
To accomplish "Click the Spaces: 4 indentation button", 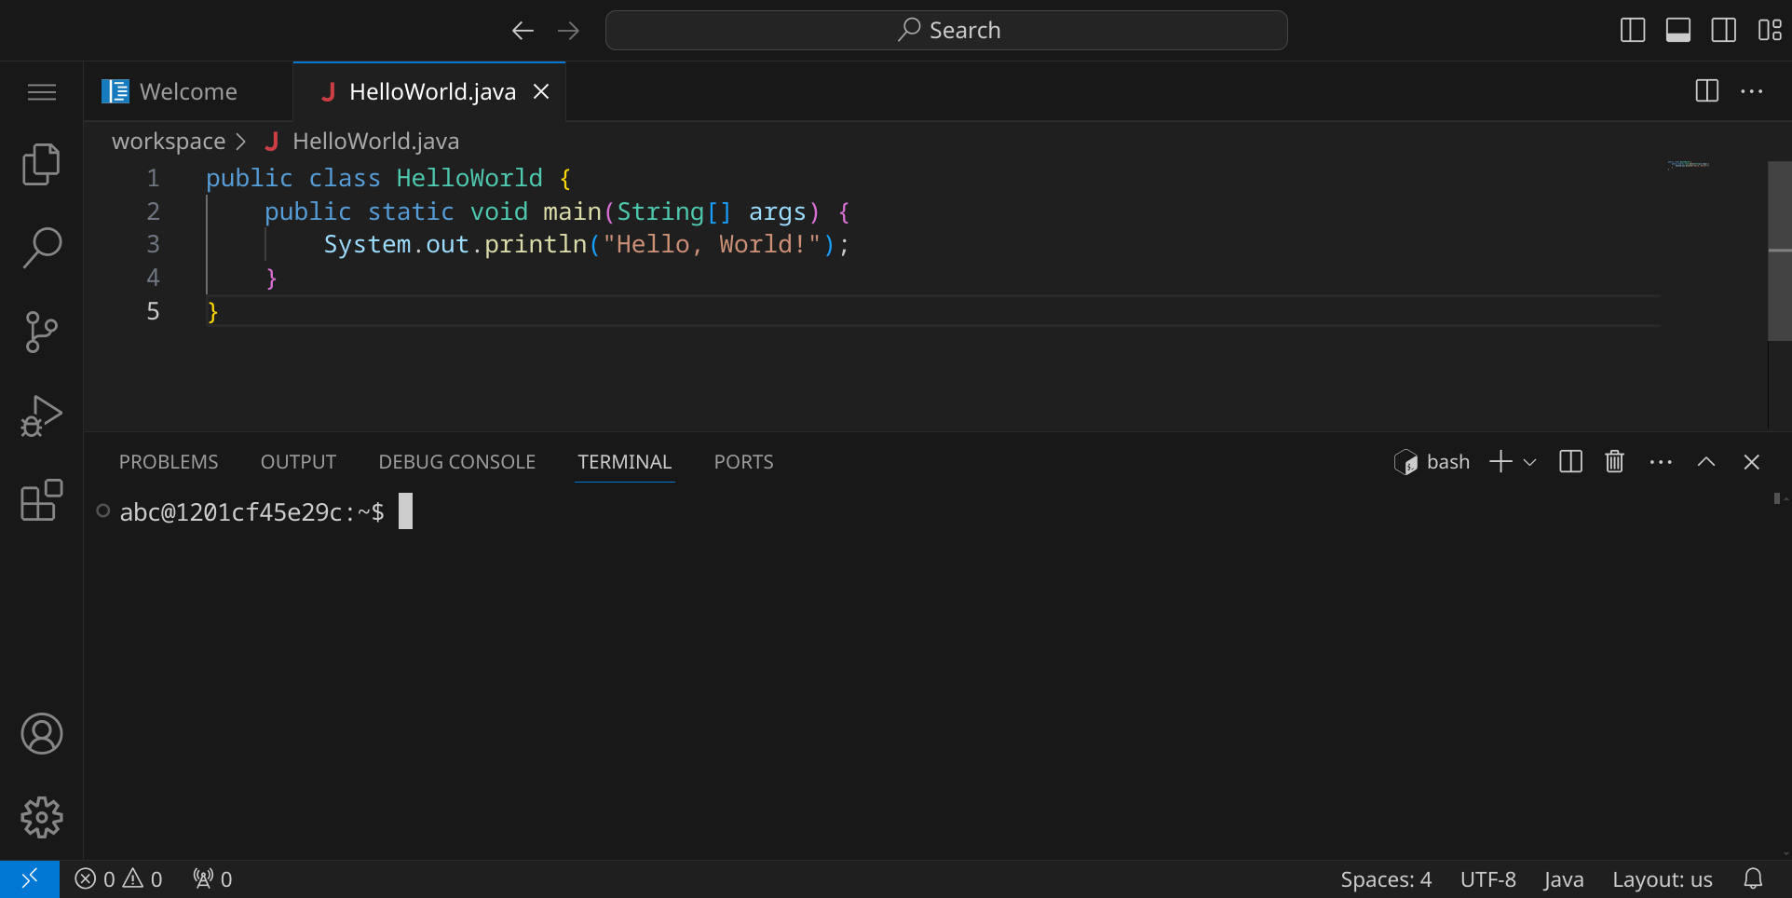I will (1385, 879).
